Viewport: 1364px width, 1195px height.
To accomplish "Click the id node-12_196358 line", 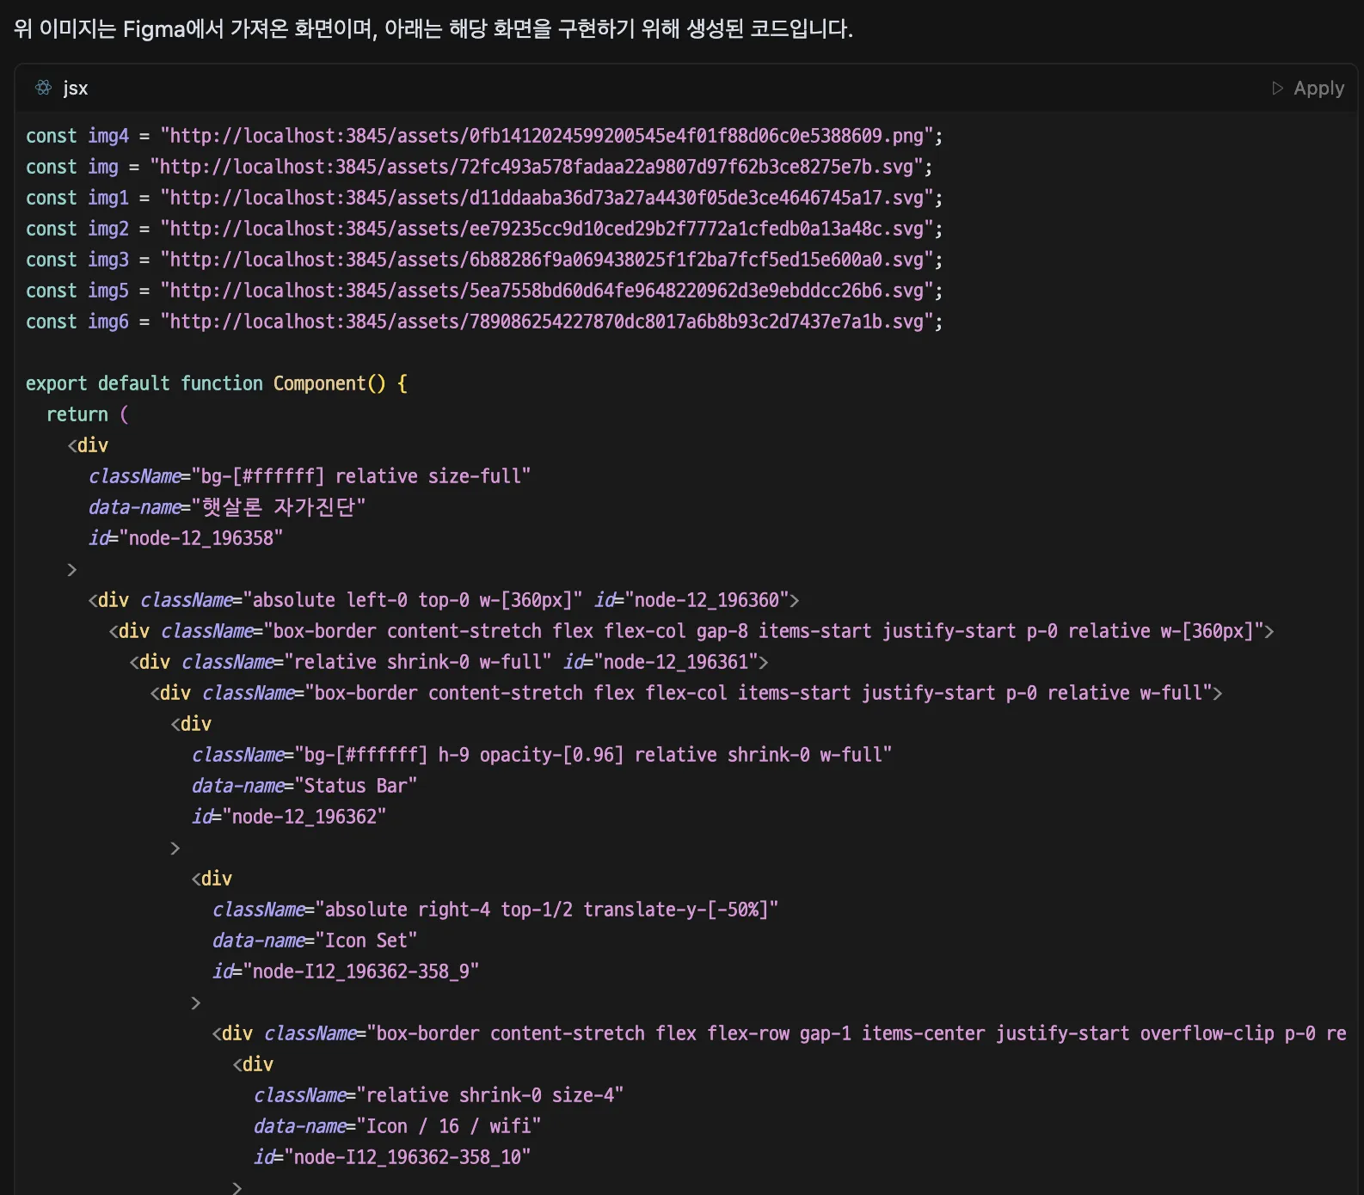I will 186,538.
